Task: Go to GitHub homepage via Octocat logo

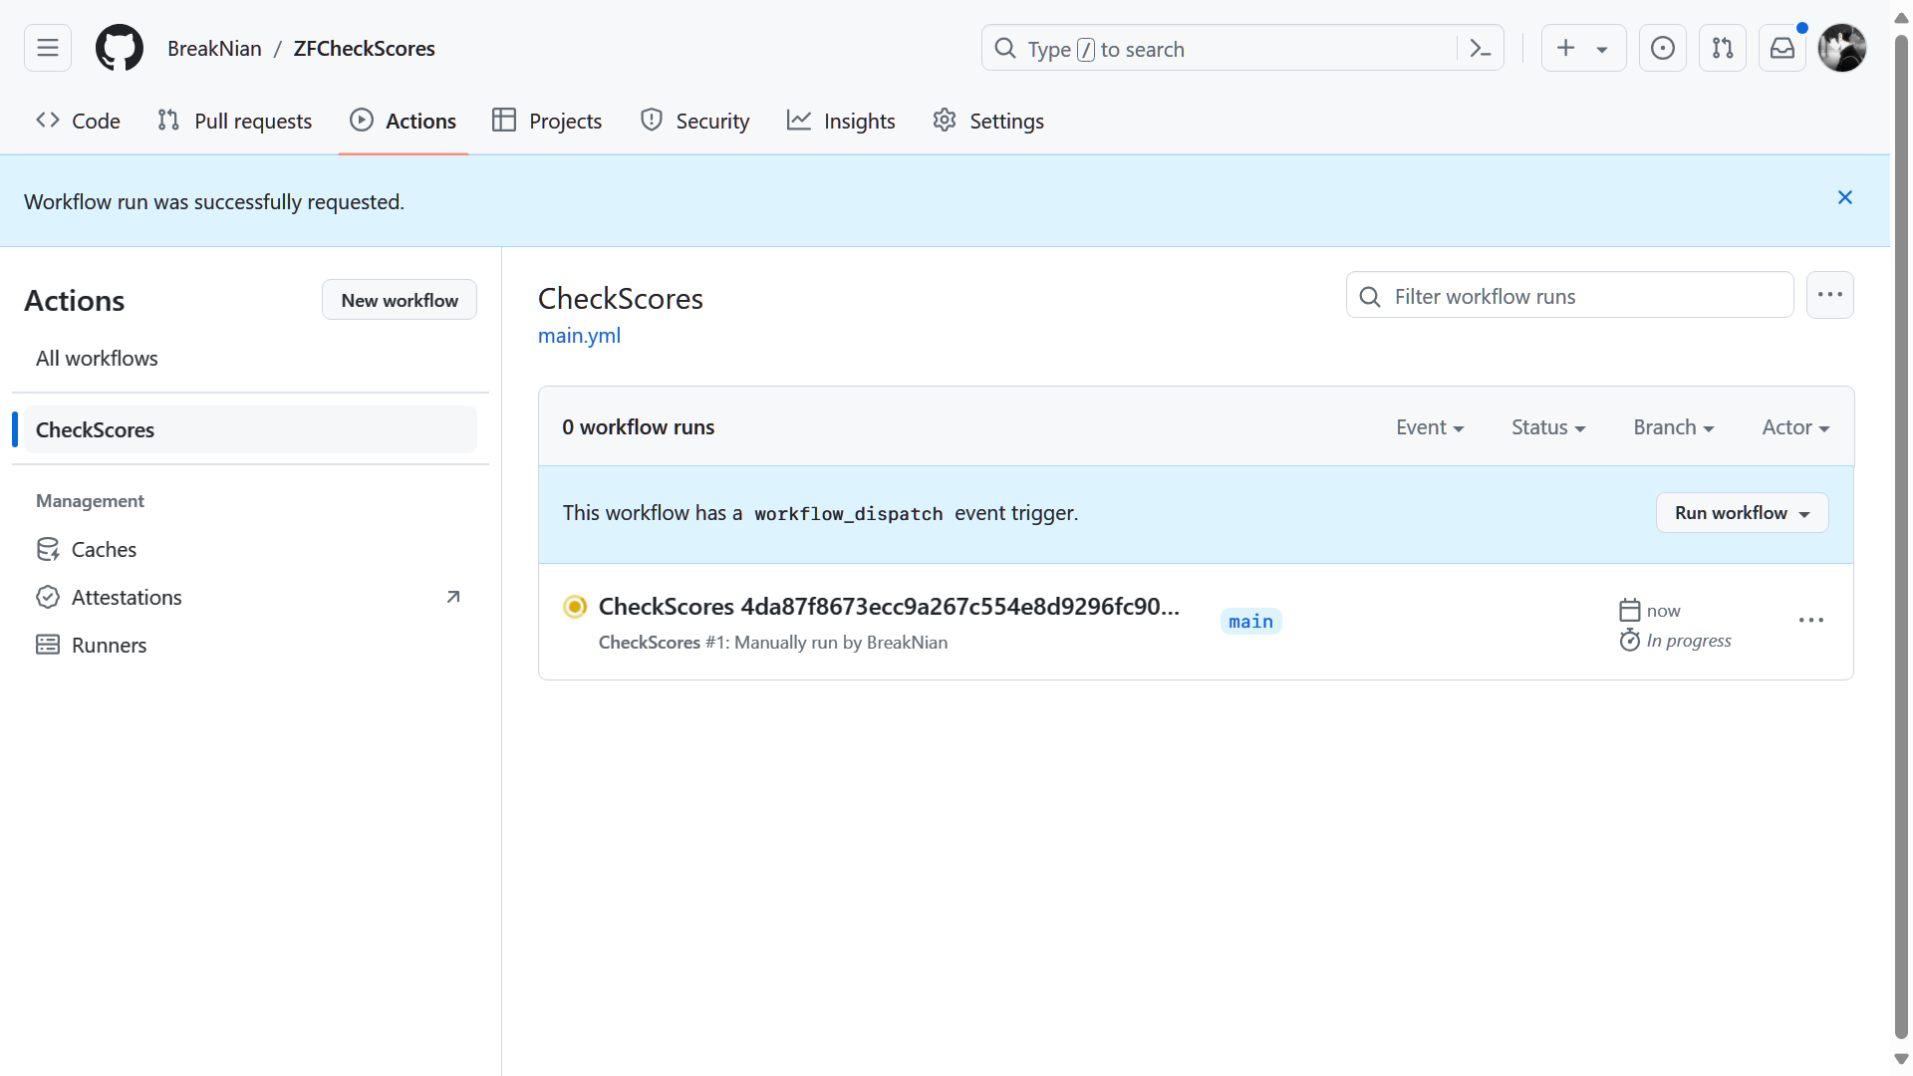Action: (x=120, y=48)
